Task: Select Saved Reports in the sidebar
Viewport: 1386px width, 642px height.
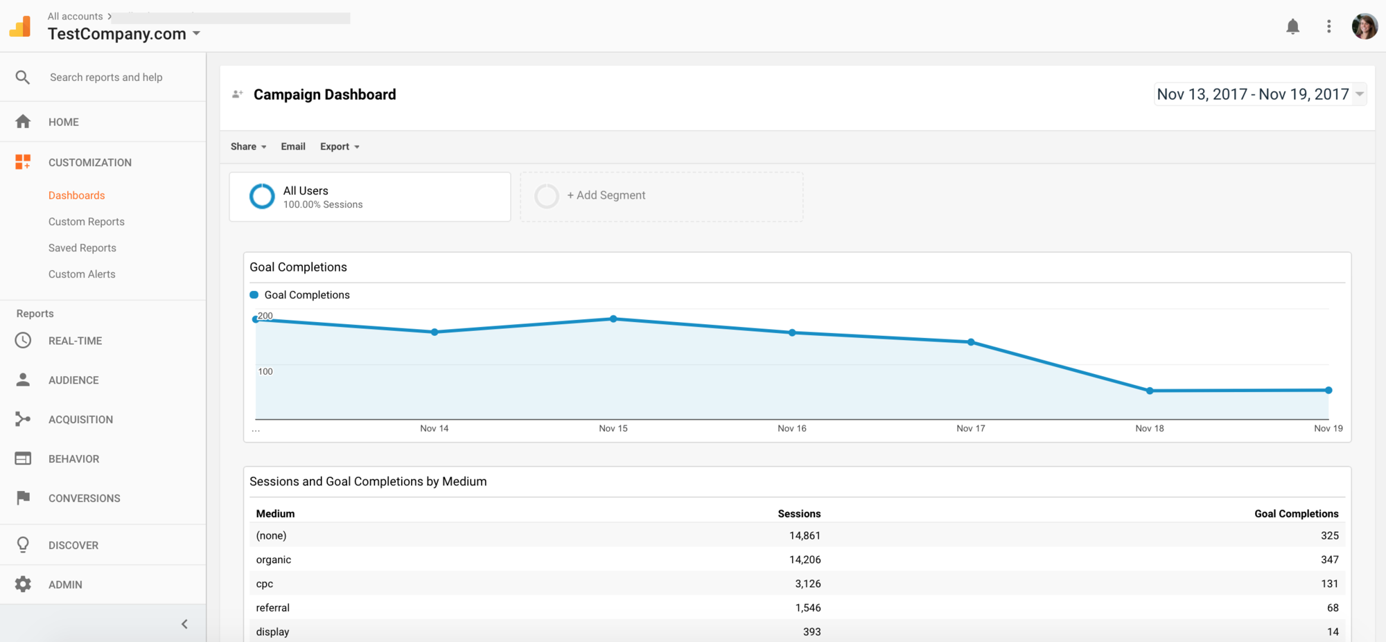Action: (x=82, y=248)
